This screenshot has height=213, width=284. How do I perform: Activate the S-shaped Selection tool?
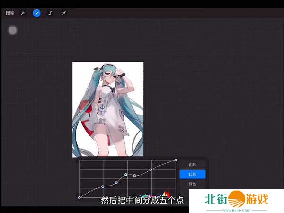pos(50,13)
